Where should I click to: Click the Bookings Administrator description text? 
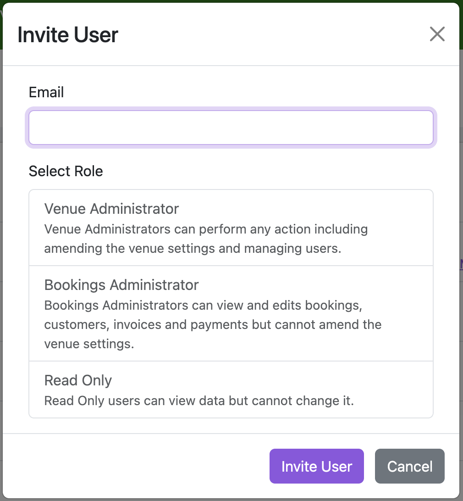tap(212, 324)
